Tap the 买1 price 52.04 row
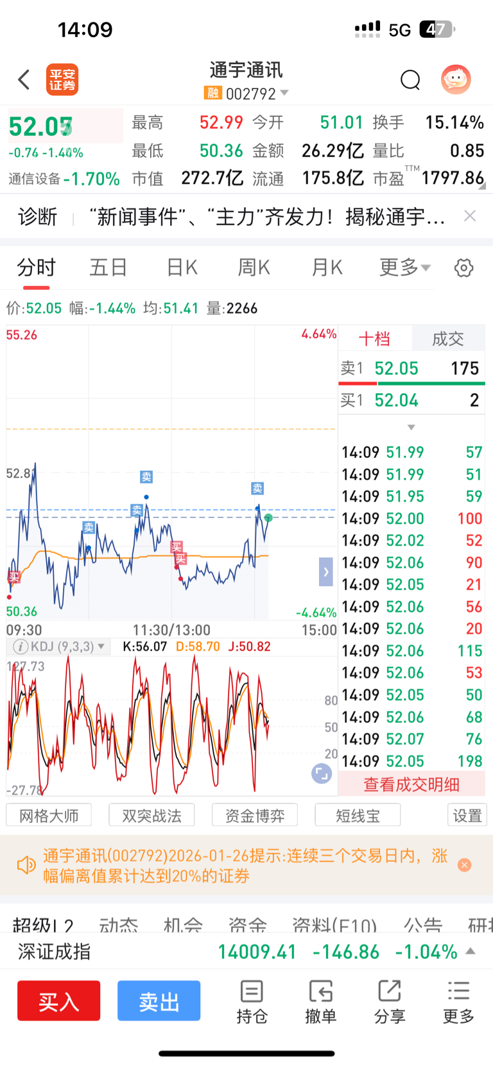Viewport: 493px width, 1066px height. coord(411,400)
